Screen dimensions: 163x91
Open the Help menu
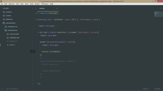51,4
